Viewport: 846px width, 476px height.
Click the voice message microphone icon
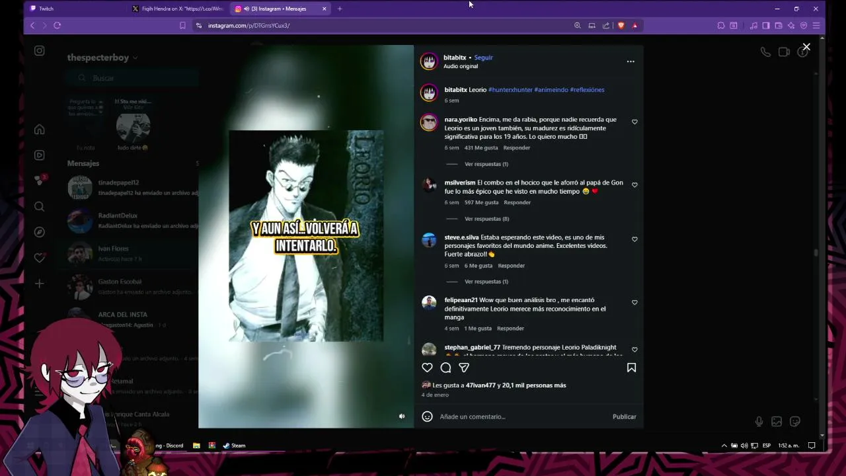[x=759, y=421]
